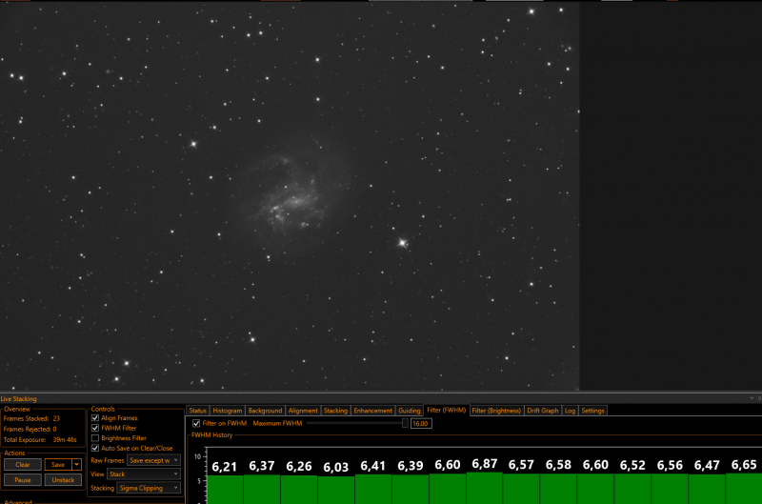Open the Stacking dropdown showing Sigma Clipping
The image size is (762, 504).
149,488
